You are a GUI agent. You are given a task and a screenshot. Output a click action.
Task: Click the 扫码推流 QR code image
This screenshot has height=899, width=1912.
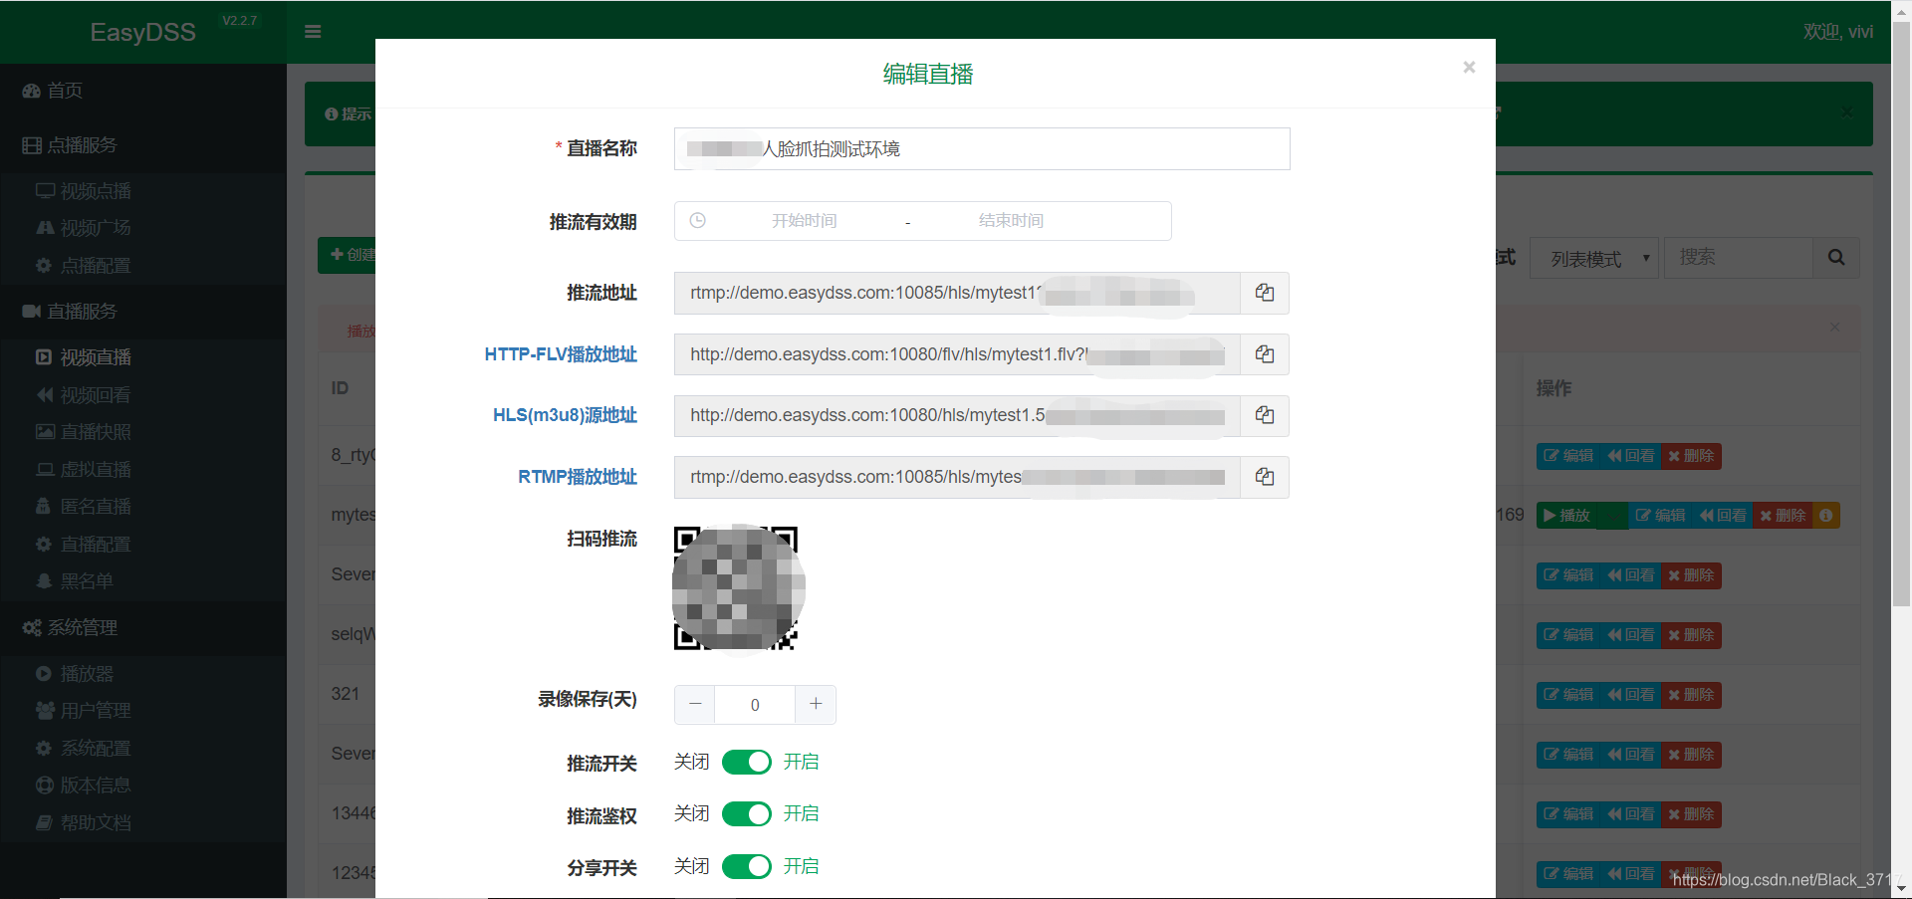737,588
